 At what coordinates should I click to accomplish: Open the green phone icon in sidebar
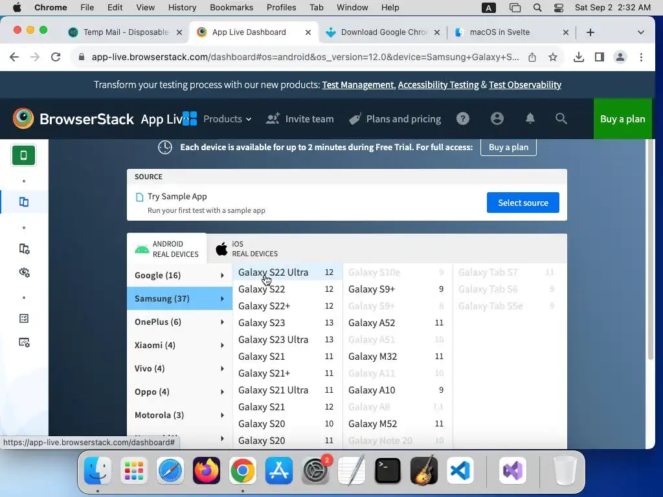tap(24, 155)
